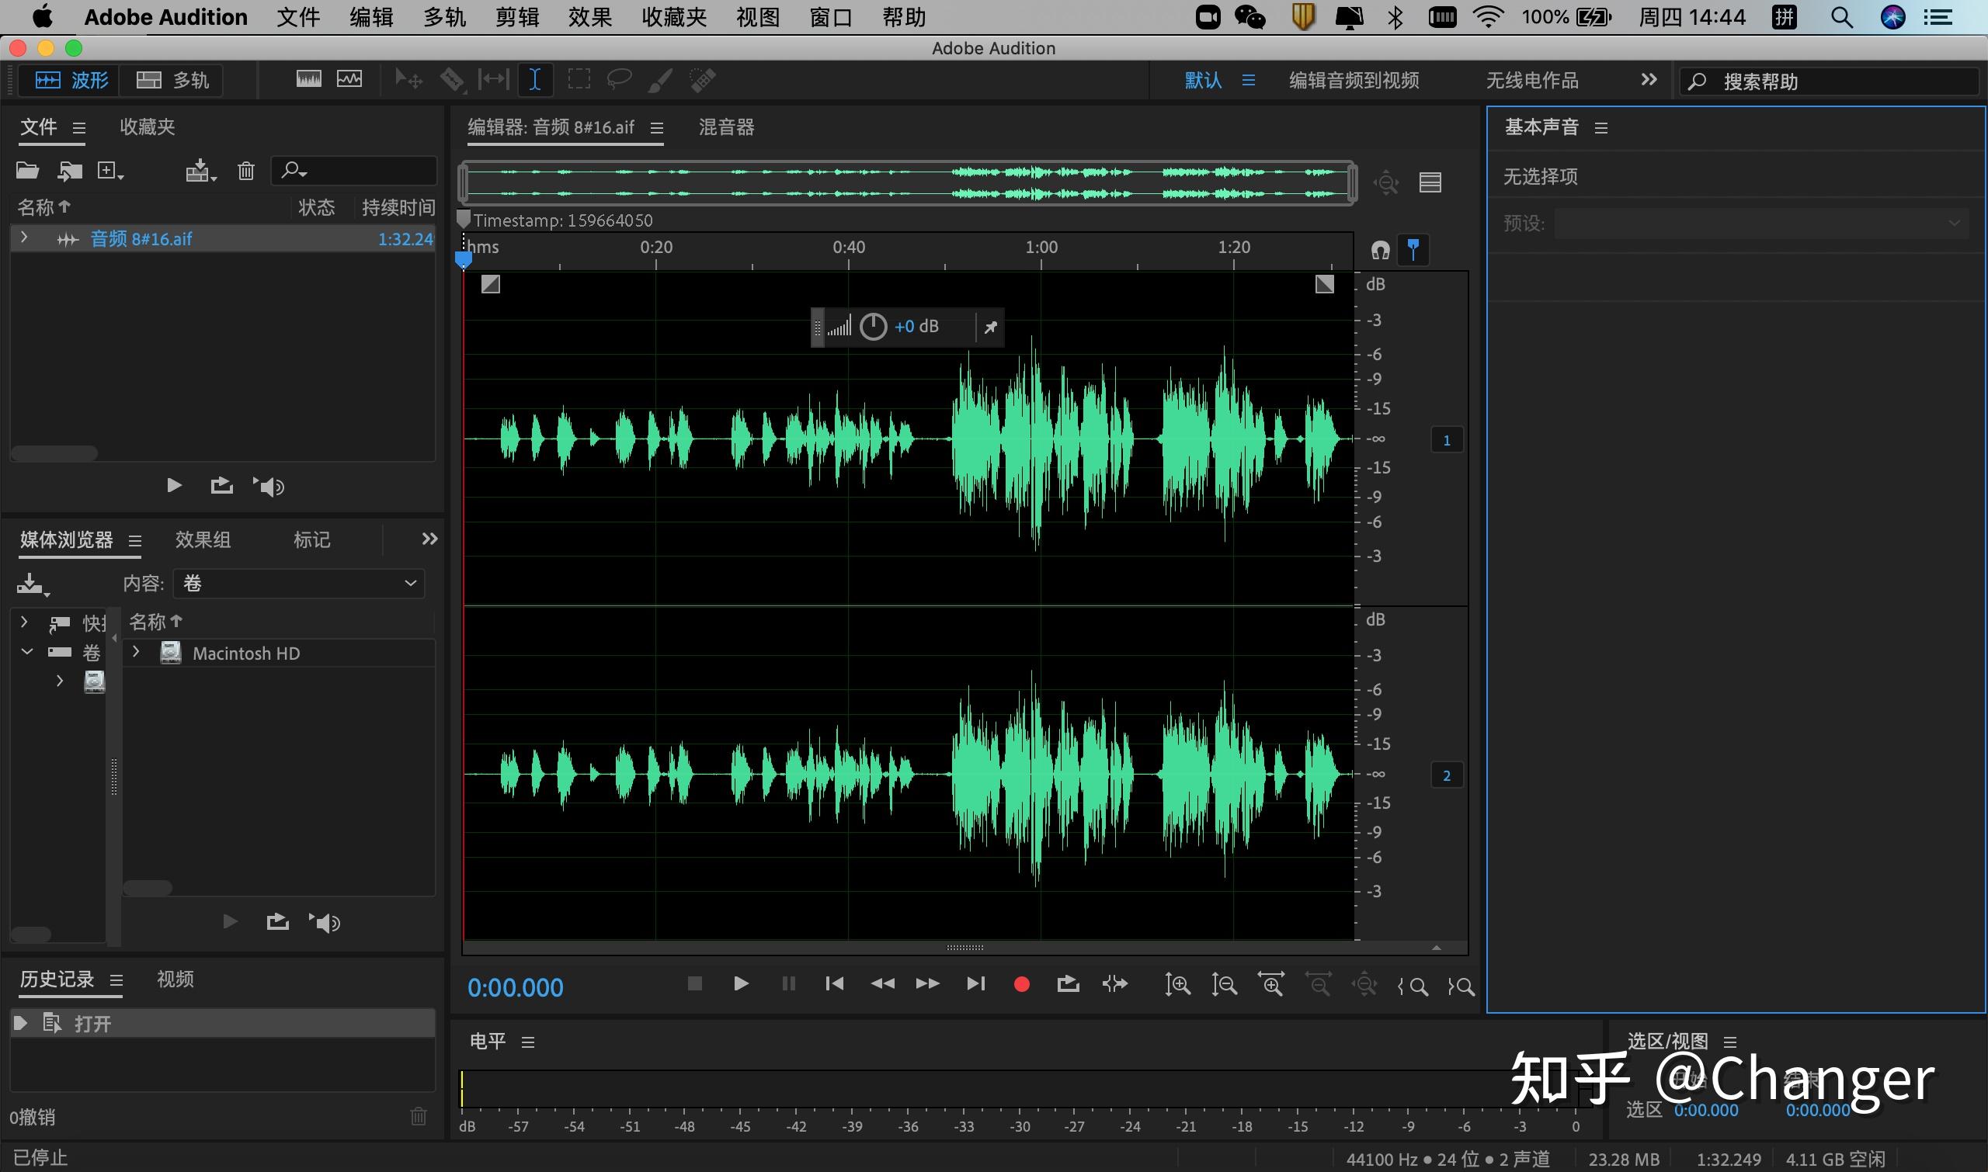Open the 效果 menu

coord(589,16)
